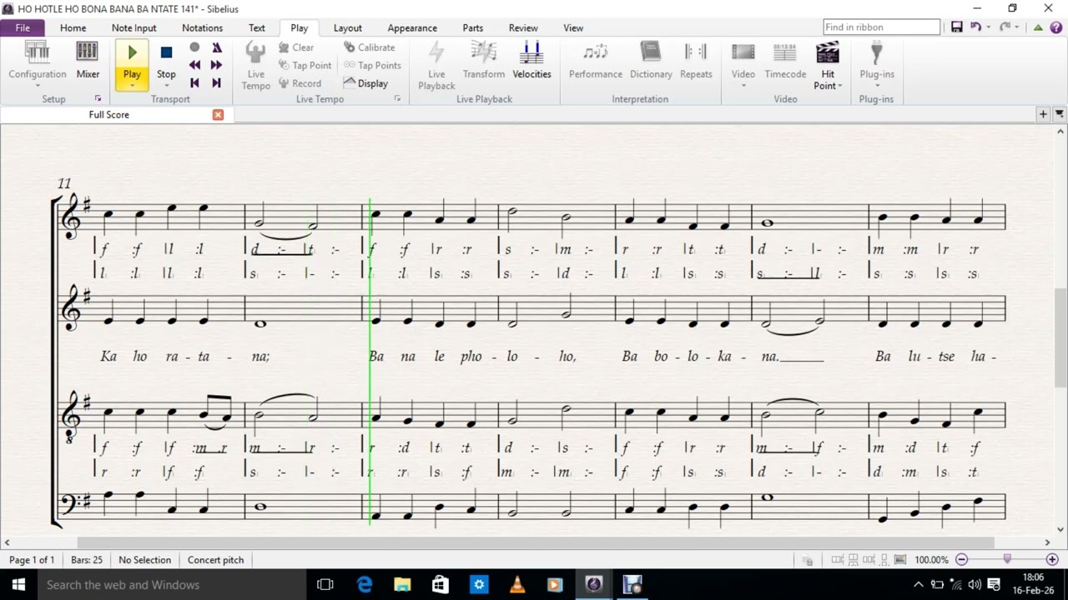Click the 100.00% zoom level readout
The image size is (1068, 600).
[x=931, y=560]
